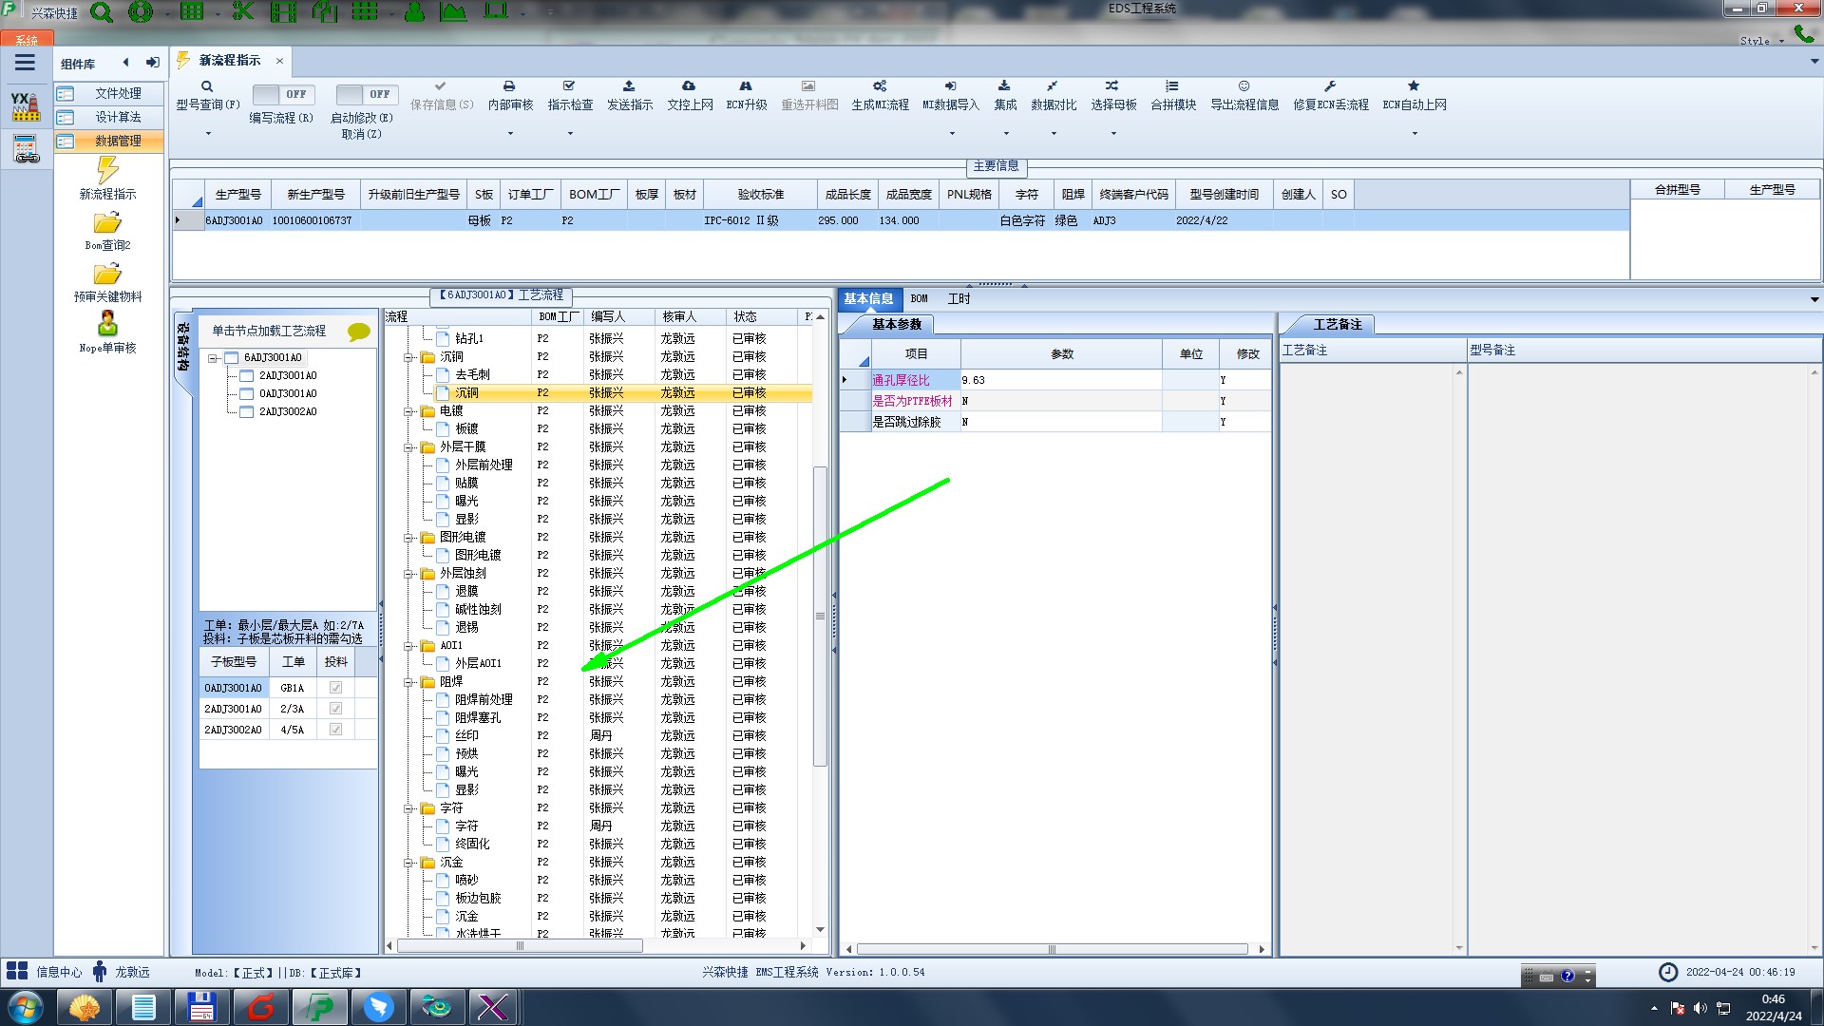Click the 取消 (Z) button

click(361, 134)
